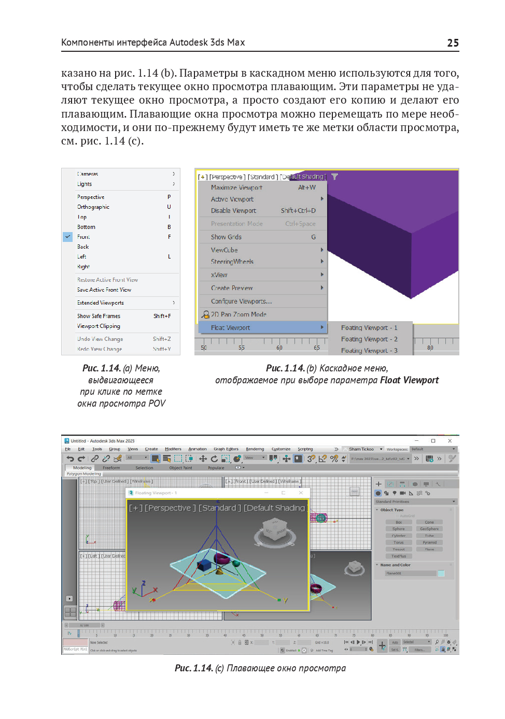Open the Modify tab in command panel

point(390,484)
